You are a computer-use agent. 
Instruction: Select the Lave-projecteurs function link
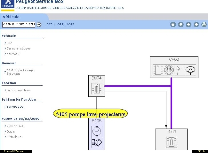[18, 90]
